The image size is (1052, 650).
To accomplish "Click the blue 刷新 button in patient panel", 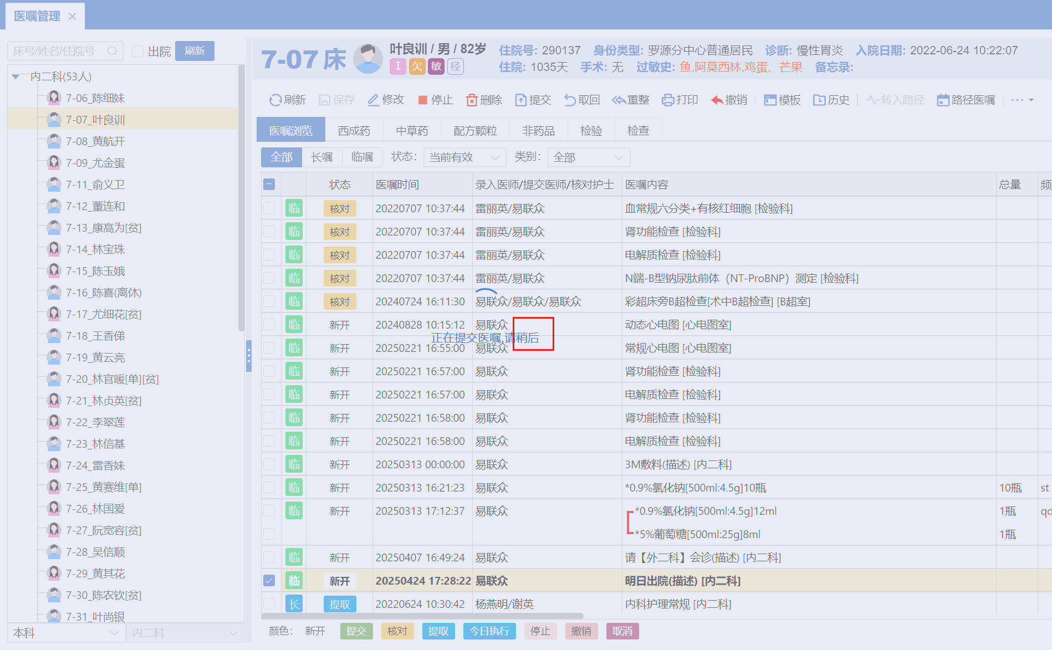I will click(195, 51).
